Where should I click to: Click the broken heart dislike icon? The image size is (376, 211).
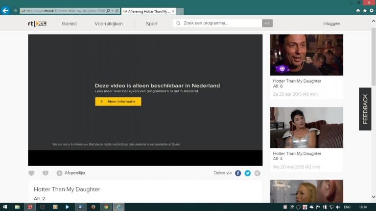tap(46, 173)
